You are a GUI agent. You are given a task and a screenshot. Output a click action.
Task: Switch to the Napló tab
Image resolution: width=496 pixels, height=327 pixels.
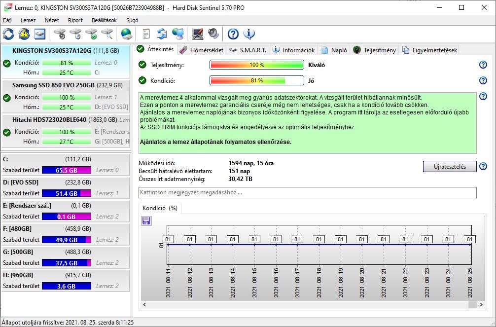pyautogui.click(x=334, y=50)
